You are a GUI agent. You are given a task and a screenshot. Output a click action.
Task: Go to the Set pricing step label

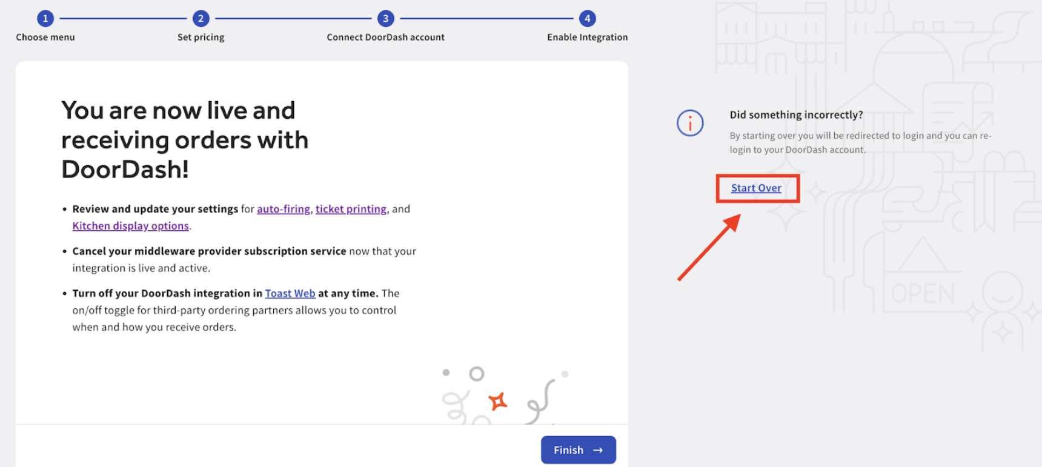[x=201, y=38]
